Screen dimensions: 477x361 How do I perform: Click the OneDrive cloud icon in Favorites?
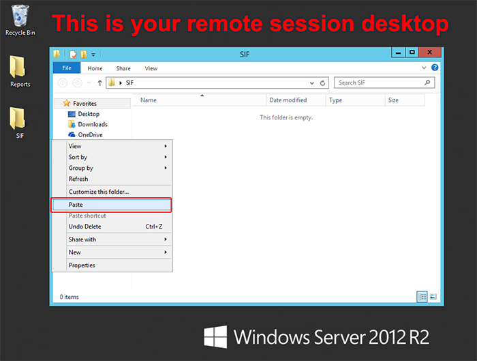[74, 135]
